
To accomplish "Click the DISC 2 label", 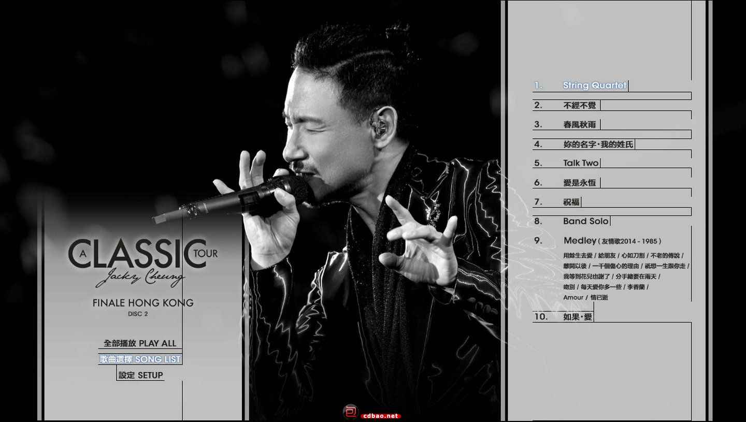I will click(138, 314).
